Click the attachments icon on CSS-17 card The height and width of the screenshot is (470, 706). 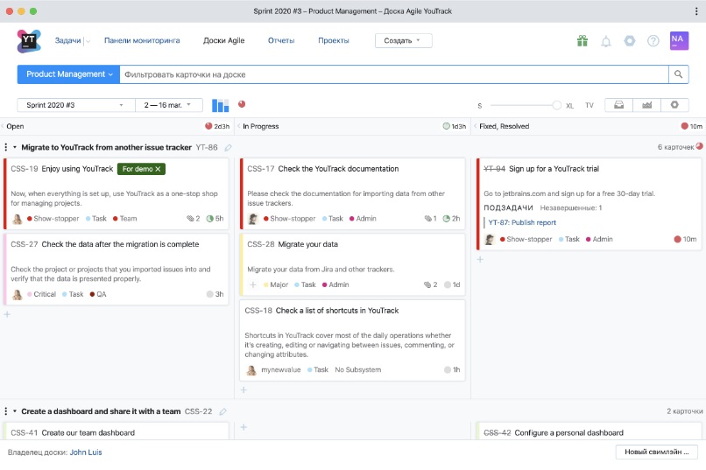[427, 219]
